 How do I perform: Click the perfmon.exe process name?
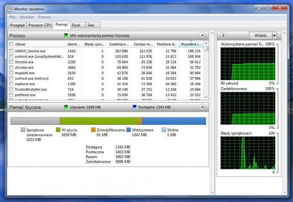click(x=25, y=95)
